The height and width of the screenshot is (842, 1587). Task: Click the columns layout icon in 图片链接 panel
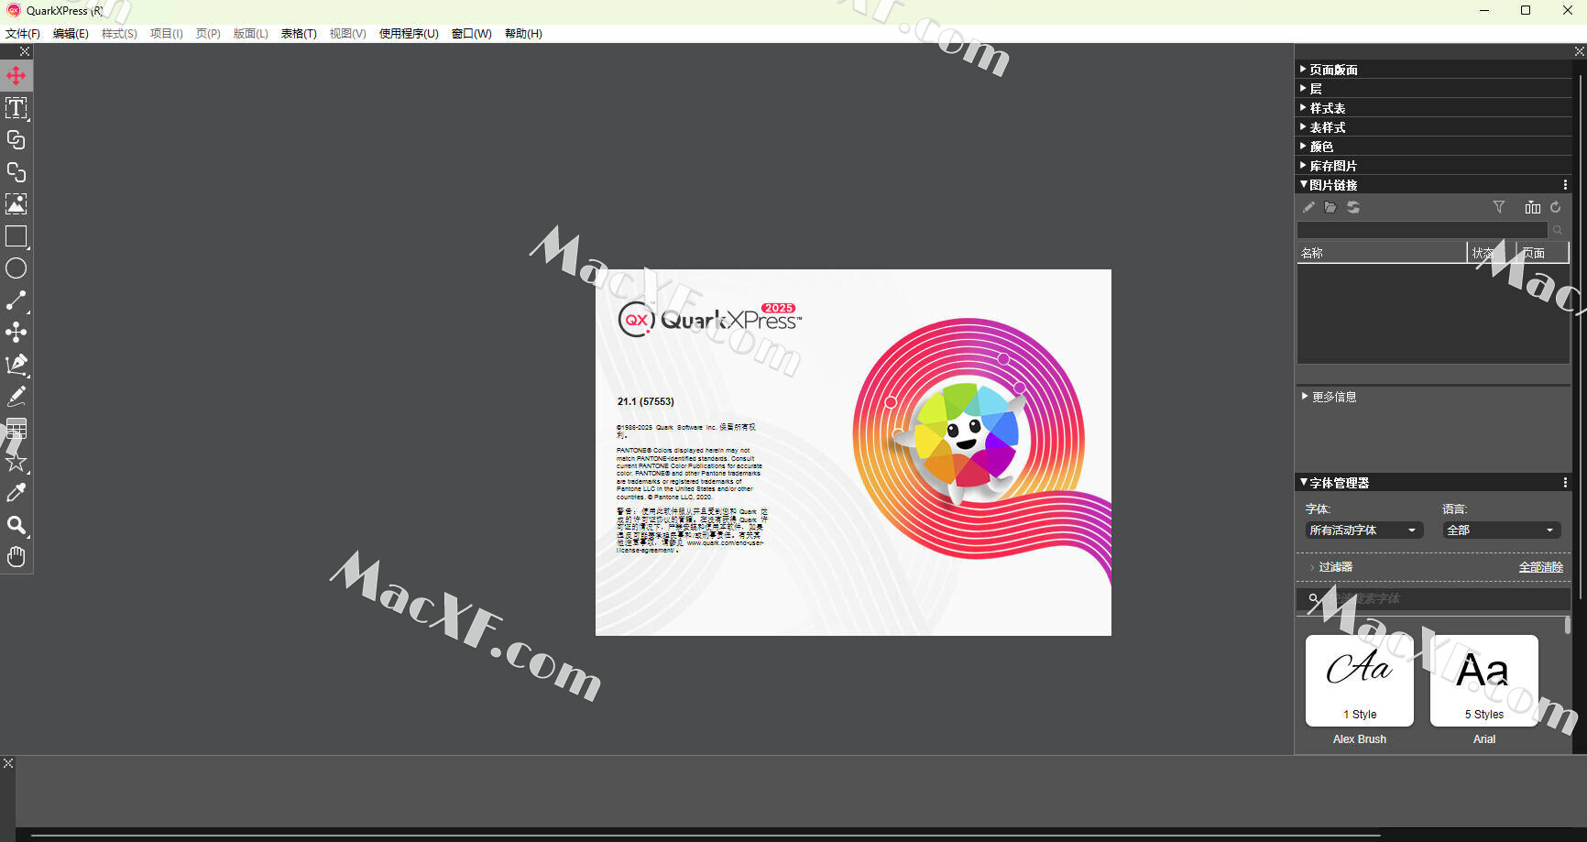[x=1532, y=208]
